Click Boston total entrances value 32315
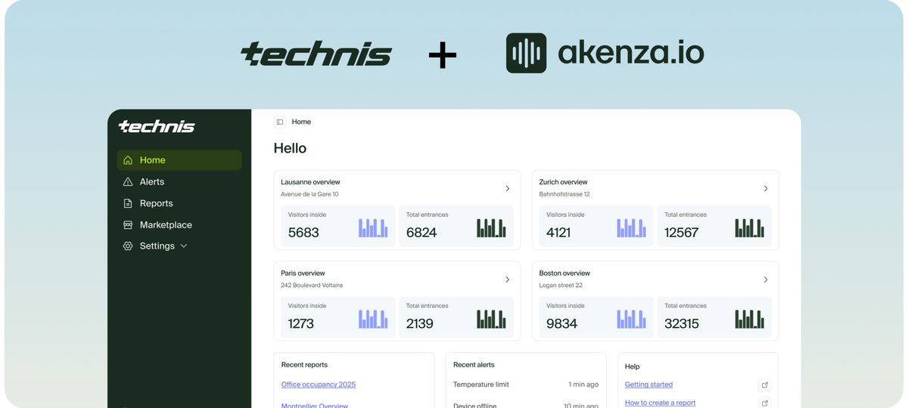Image resolution: width=908 pixels, height=408 pixels. [682, 324]
